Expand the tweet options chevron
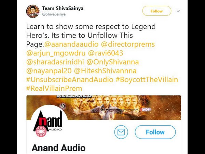 click(178, 11)
